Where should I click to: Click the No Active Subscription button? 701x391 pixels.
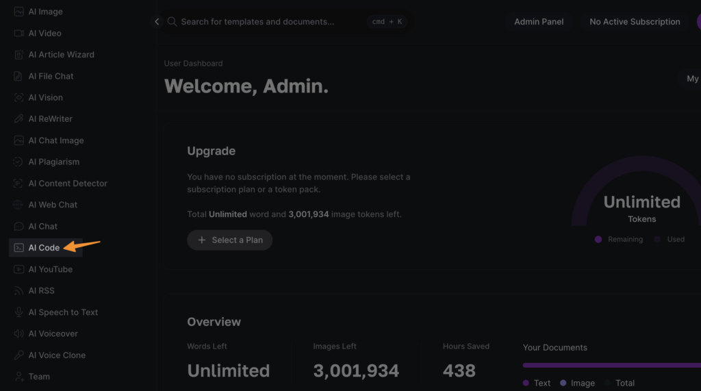635,22
